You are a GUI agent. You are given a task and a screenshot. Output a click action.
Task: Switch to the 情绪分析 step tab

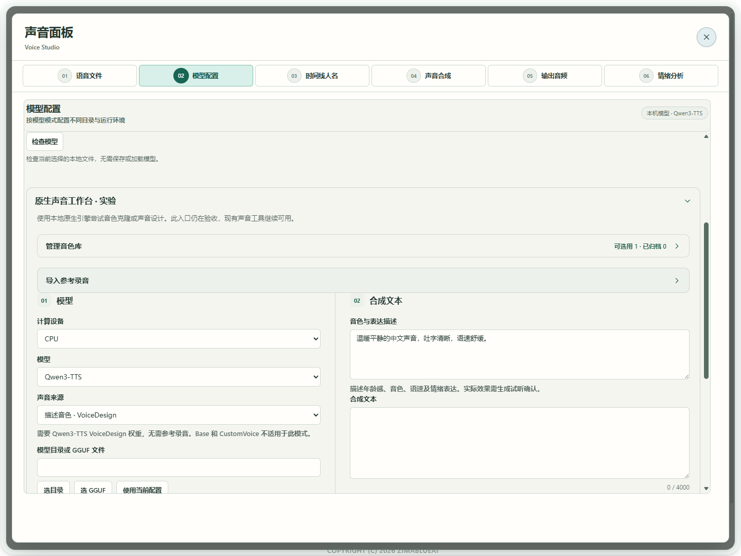(x=661, y=76)
